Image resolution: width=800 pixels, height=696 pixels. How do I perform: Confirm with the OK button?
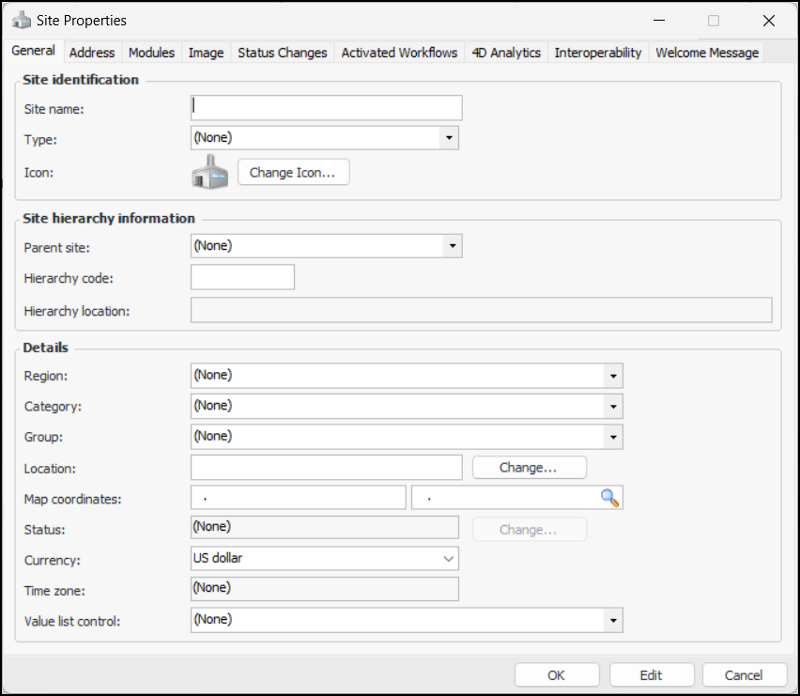557,675
